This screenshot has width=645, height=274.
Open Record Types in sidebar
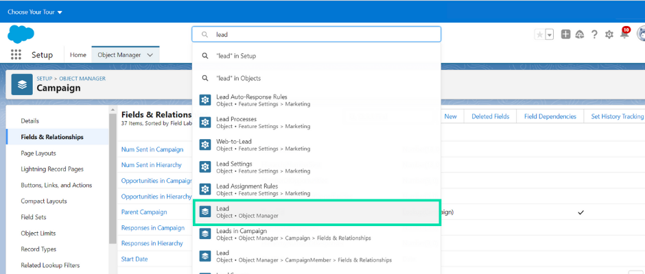[x=38, y=249]
